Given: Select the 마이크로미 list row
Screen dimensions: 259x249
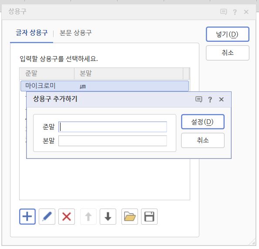Looking at the screenshot, I should (x=104, y=86).
